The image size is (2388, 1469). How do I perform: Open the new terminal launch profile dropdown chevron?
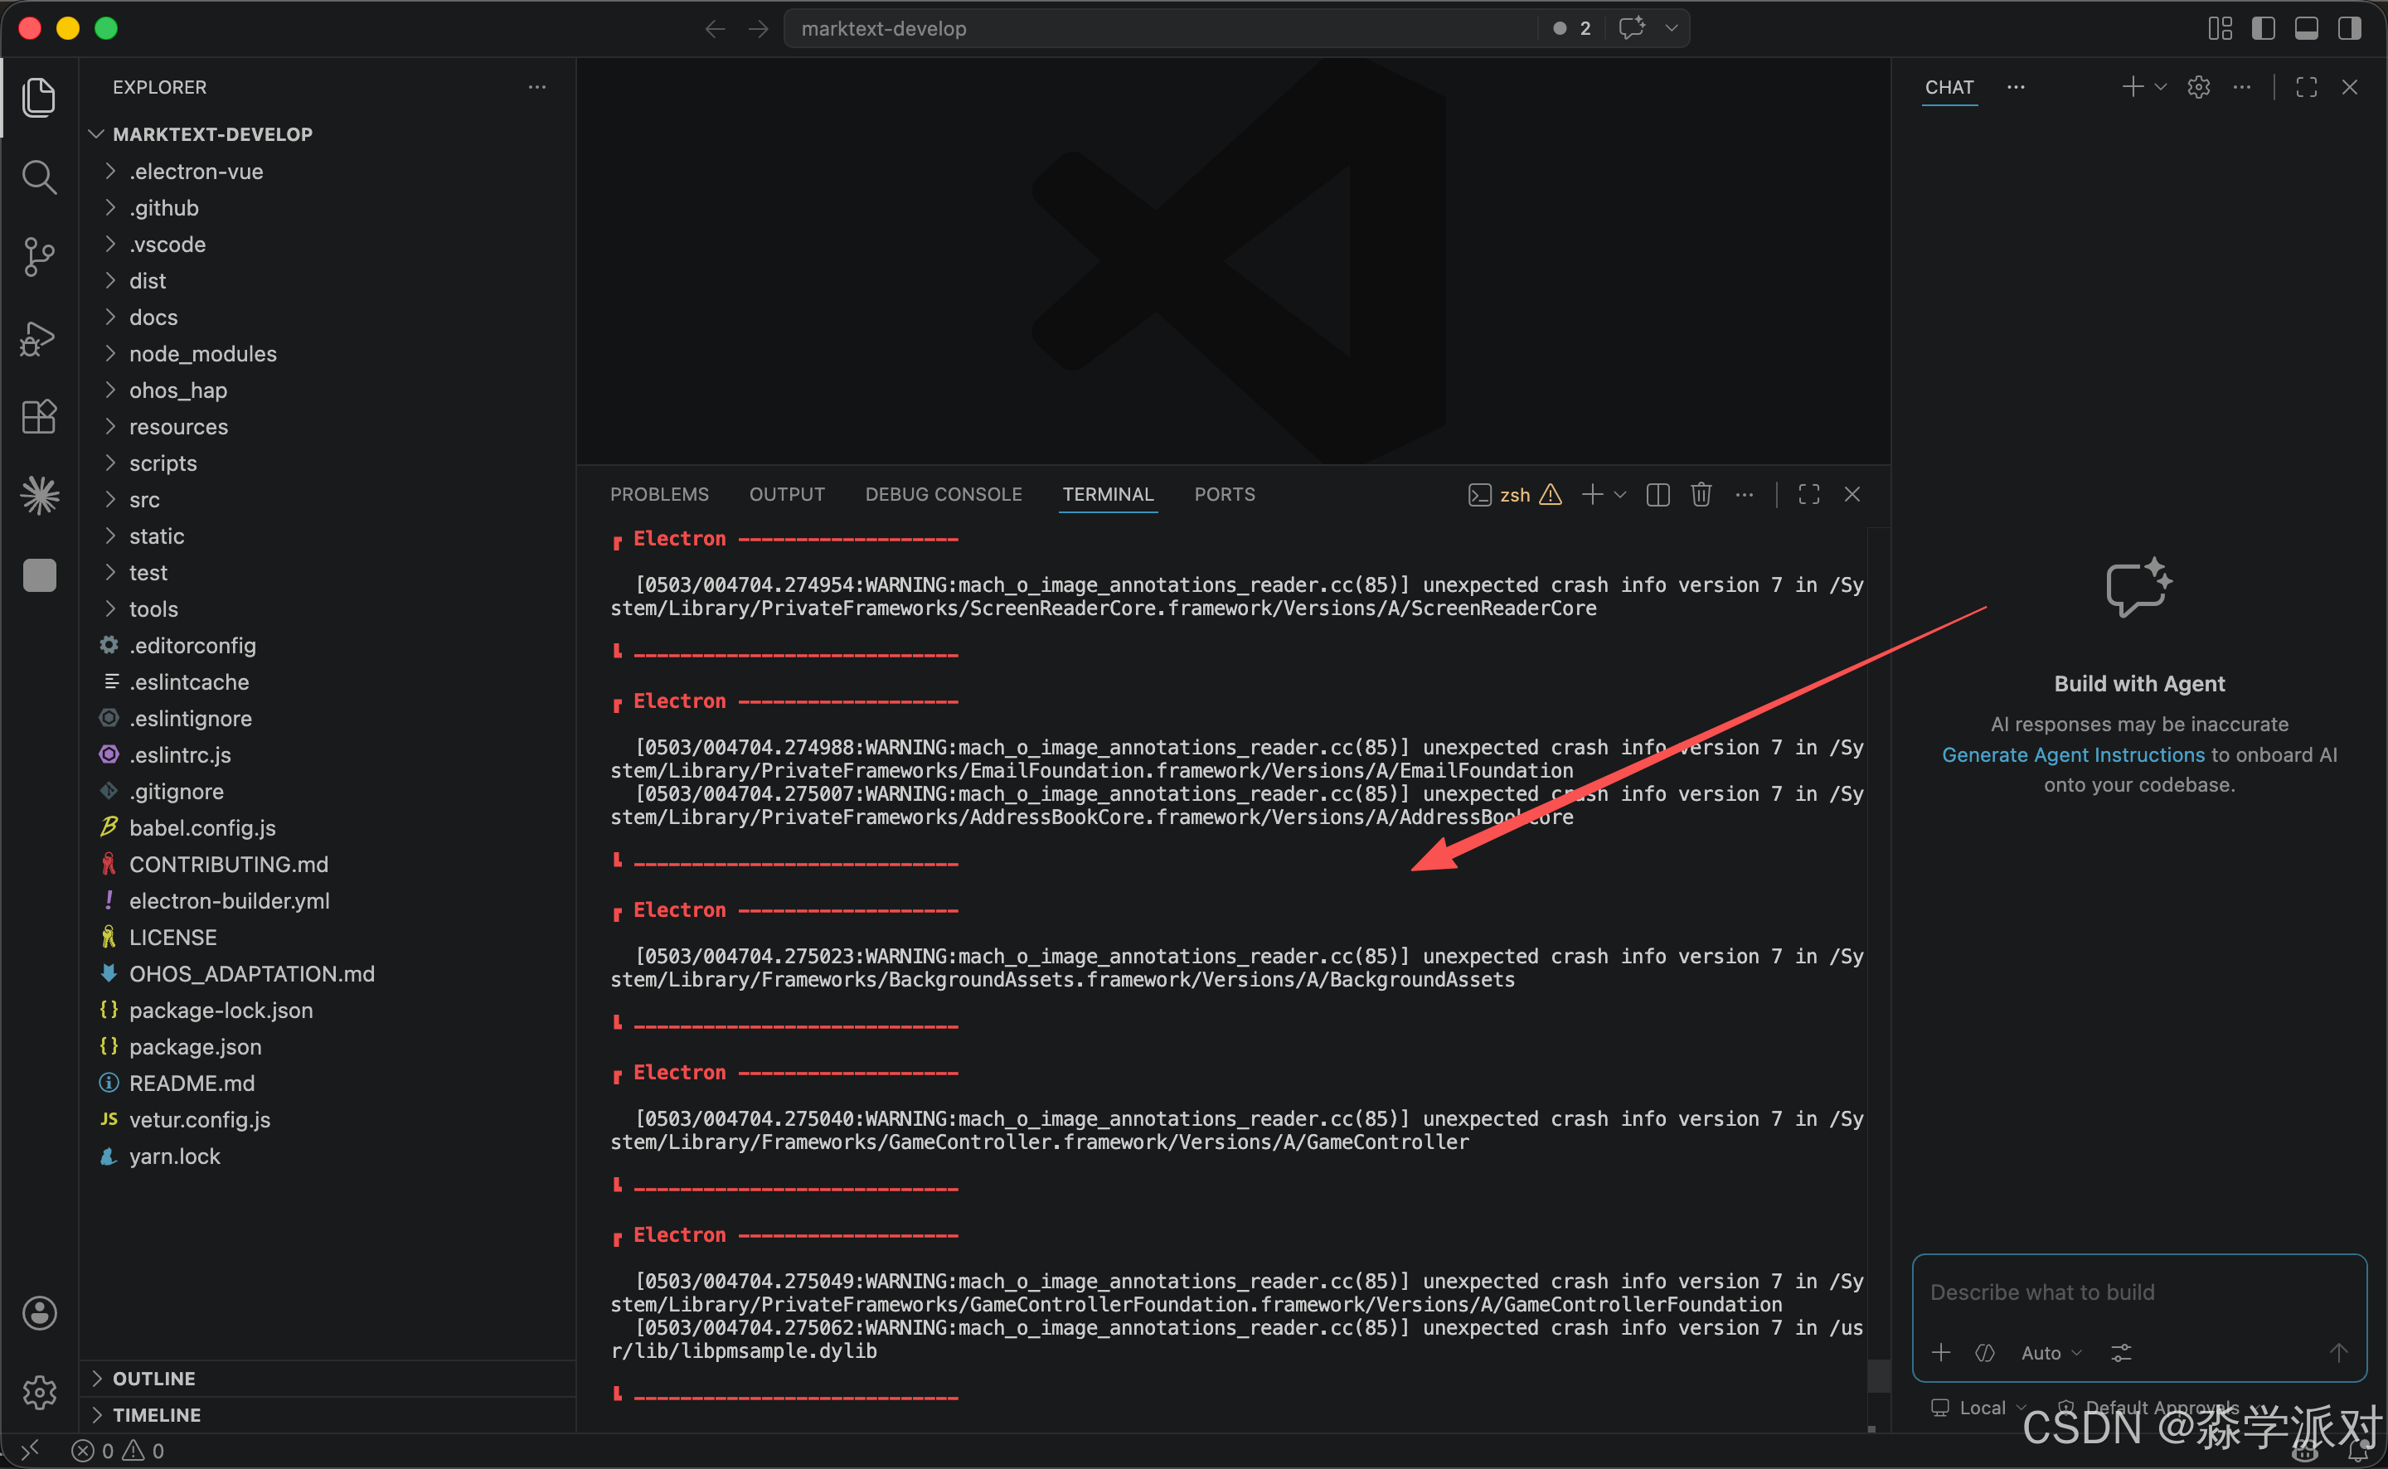click(1620, 495)
